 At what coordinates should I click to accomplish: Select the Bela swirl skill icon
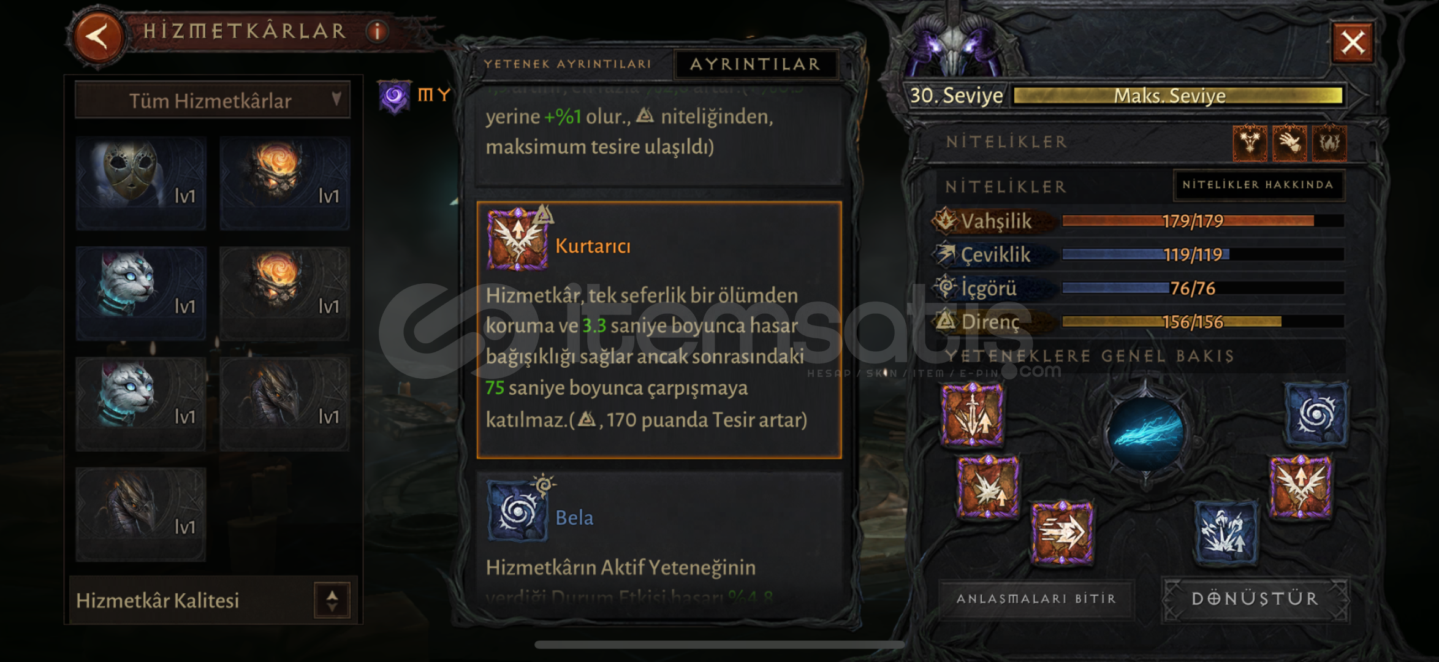pyautogui.click(x=518, y=511)
